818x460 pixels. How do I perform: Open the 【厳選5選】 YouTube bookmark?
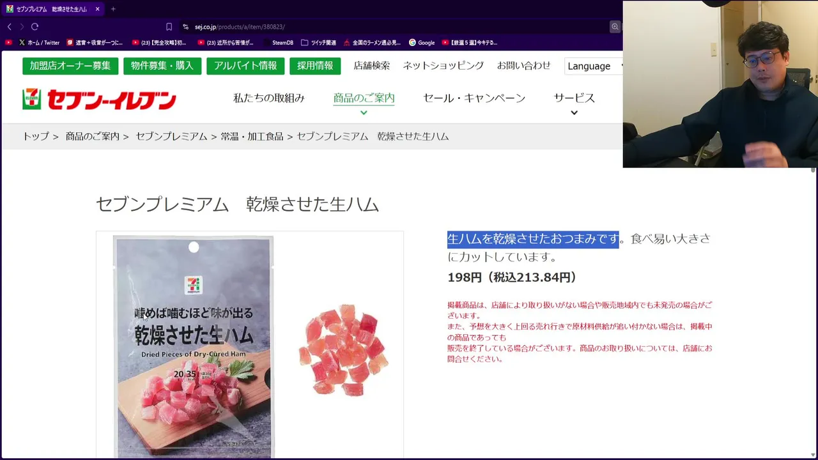(470, 43)
